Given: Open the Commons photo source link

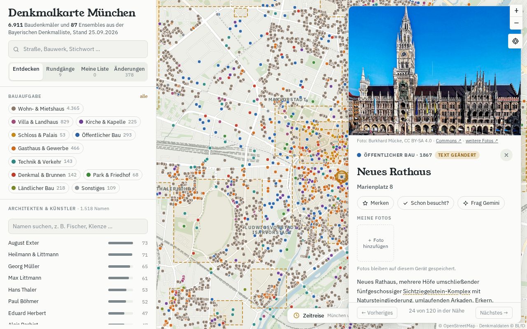Looking at the screenshot, I should [x=449, y=141].
